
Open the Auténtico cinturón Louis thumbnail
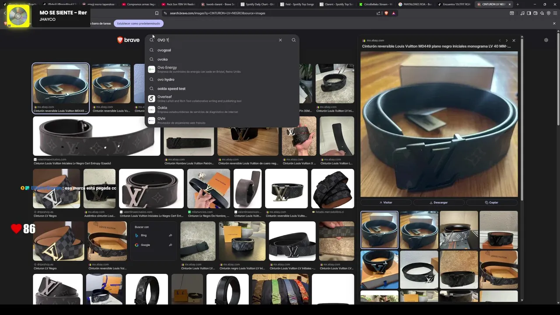tap(99, 189)
